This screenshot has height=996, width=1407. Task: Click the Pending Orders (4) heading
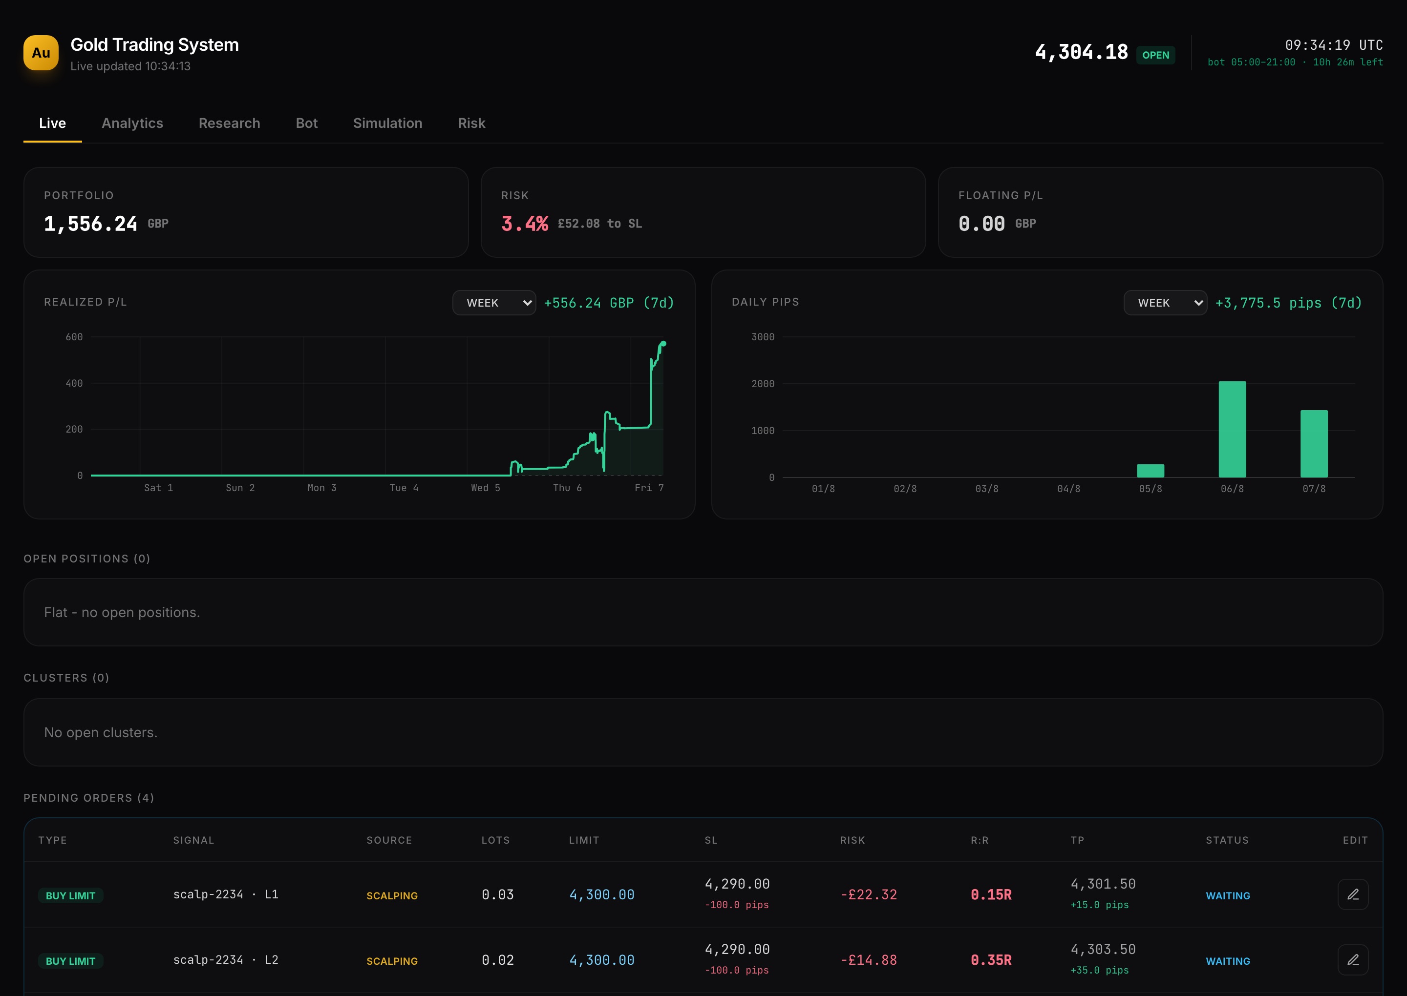[x=88, y=799]
